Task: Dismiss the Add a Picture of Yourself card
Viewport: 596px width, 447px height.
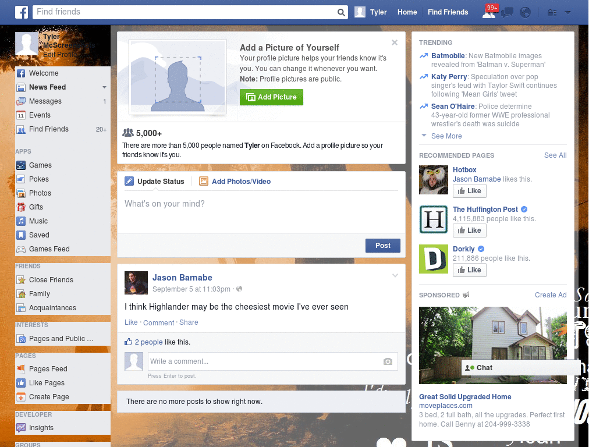Action: 395,42
